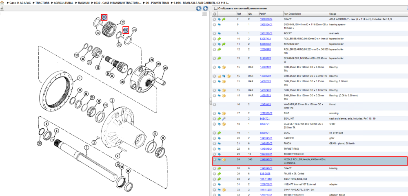Open MAGNUM breadcrumb item
This screenshot has width=408, height=196.
coord(84,2)
